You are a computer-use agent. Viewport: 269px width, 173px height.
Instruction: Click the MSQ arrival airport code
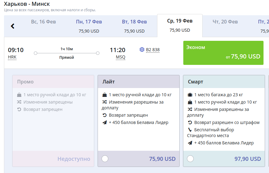click(120, 57)
